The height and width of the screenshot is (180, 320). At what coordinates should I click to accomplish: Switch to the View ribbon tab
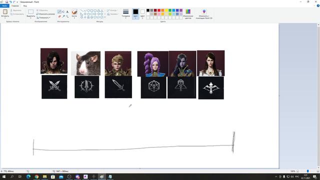(x=25, y=5)
